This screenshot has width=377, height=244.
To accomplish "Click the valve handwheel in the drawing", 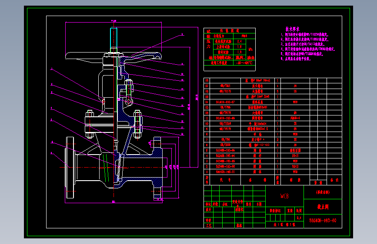I will point(113,57).
